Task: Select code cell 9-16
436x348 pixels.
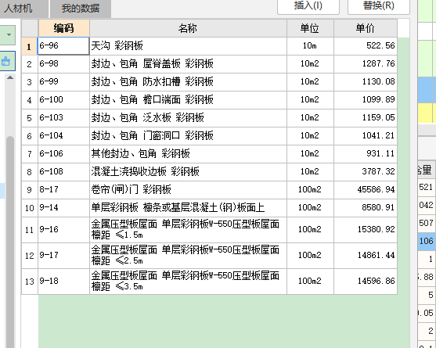Action: pos(63,230)
